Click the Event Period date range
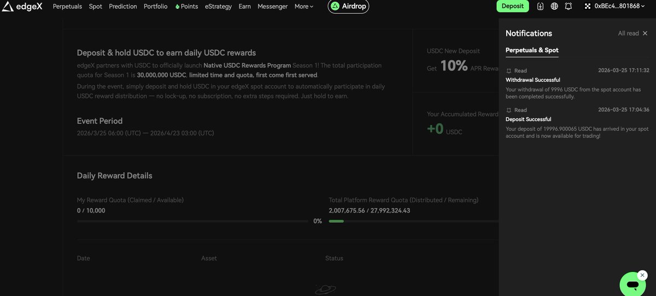This screenshot has height=296, width=656. coord(145,133)
